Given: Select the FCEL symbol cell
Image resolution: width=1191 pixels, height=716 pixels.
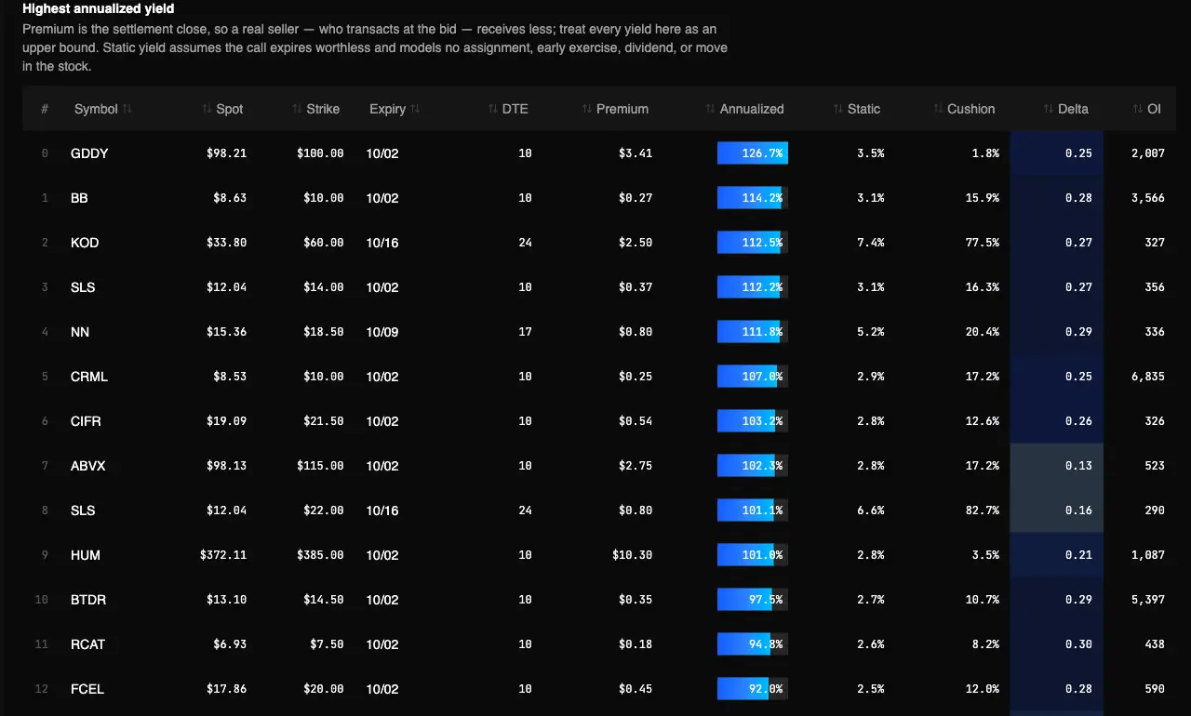Looking at the screenshot, I should [x=87, y=689].
